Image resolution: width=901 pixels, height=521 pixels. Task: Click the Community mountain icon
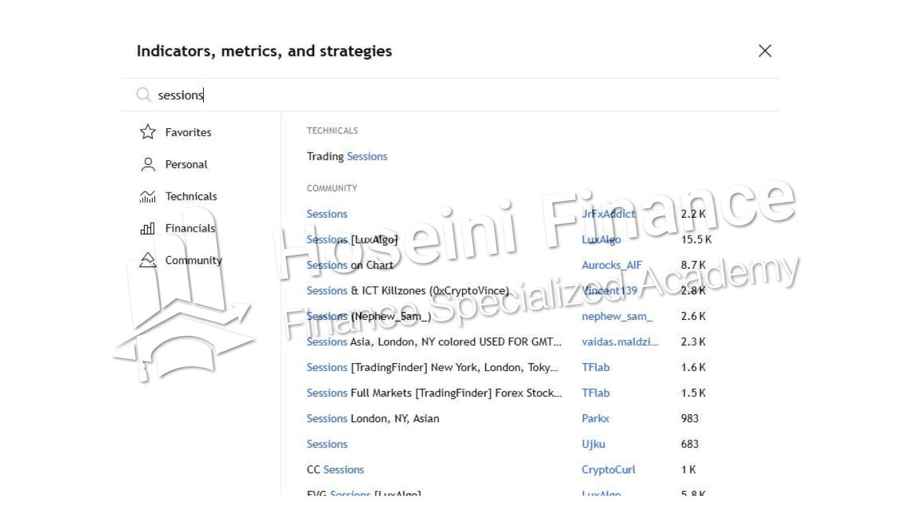pyautogui.click(x=147, y=260)
